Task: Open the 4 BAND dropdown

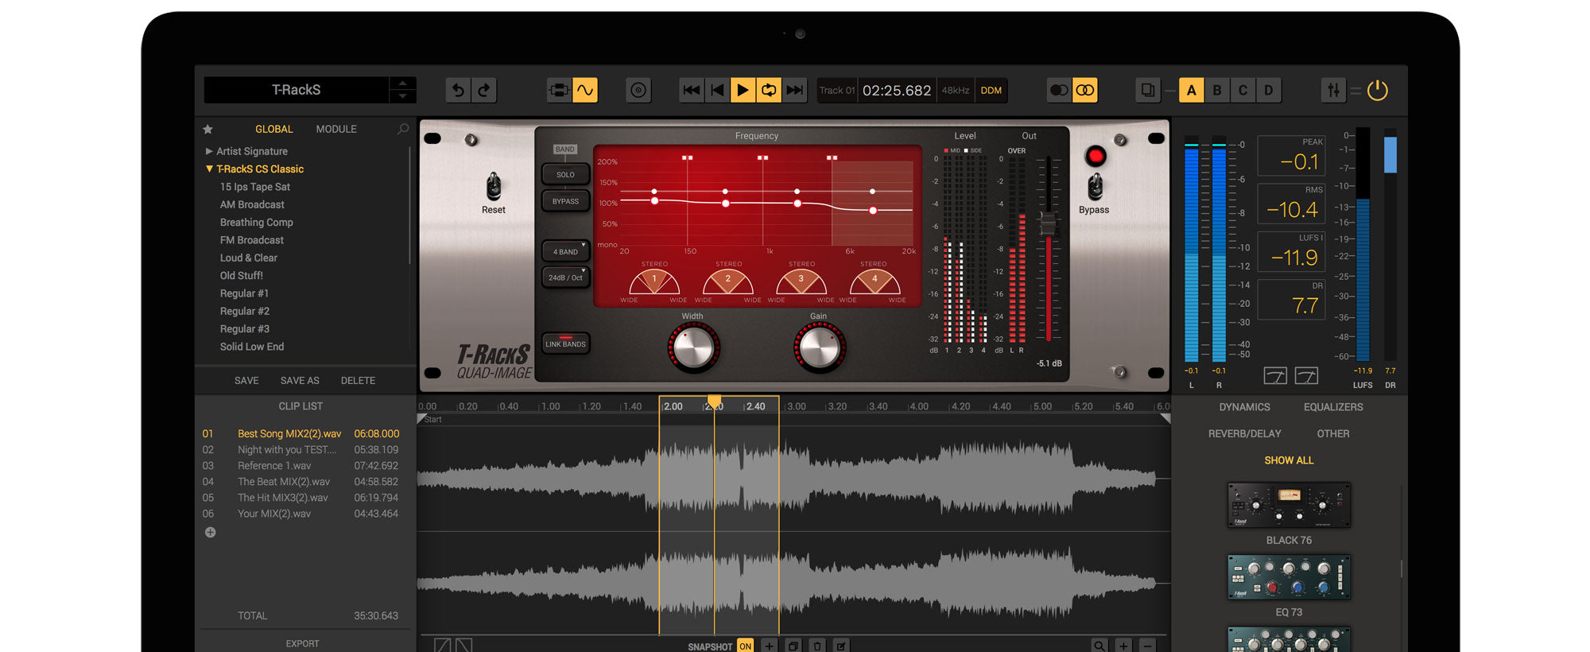Action: click(x=565, y=251)
